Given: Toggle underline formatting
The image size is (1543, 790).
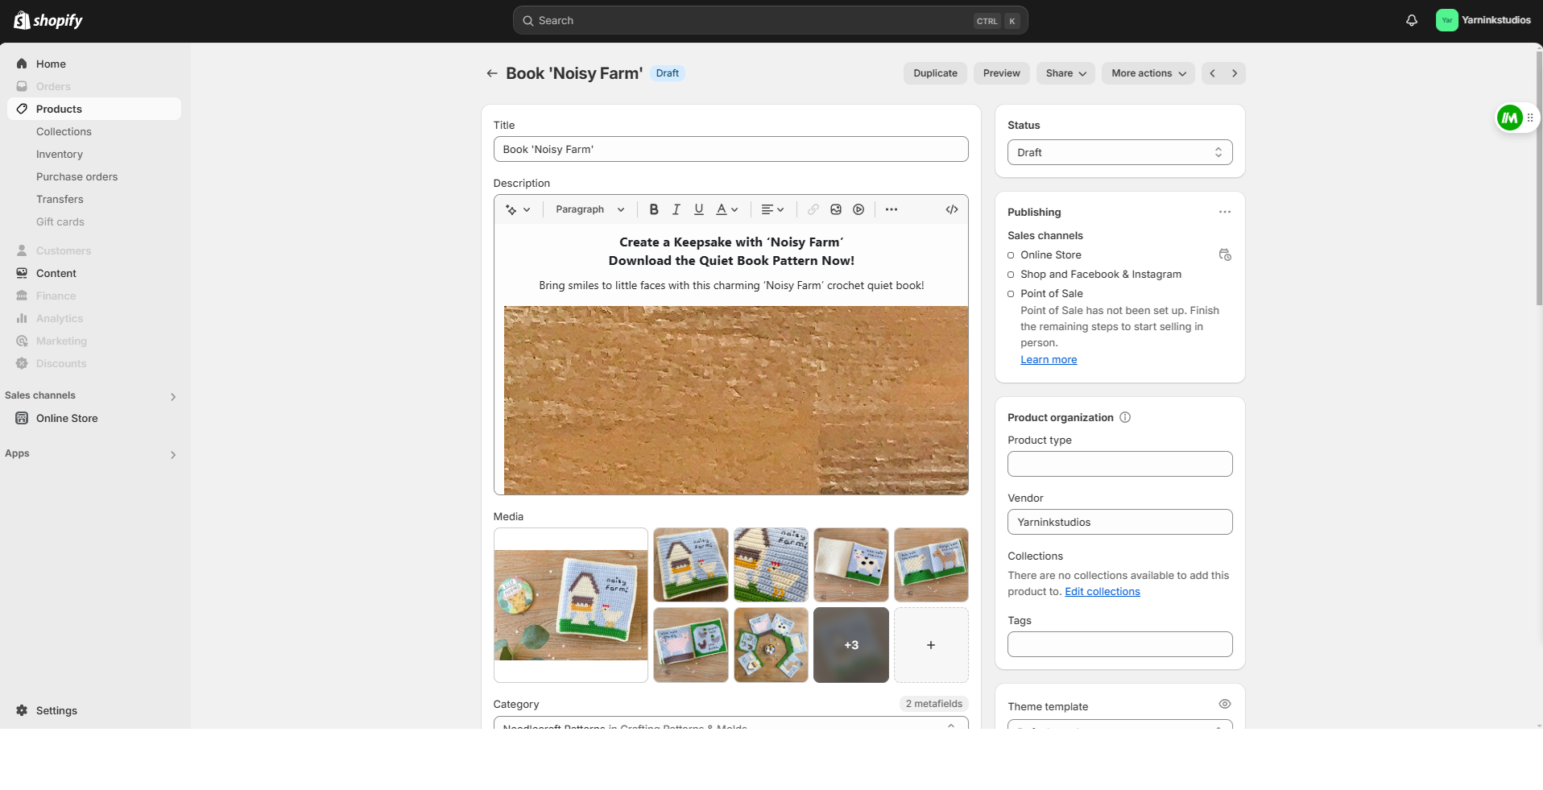Looking at the screenshot, I should 699,209.
